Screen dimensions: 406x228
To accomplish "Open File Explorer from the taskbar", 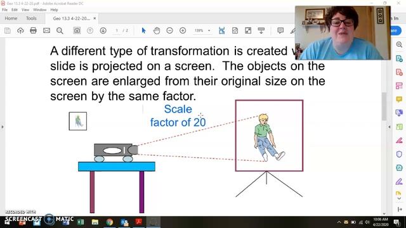I will (95, 222).
